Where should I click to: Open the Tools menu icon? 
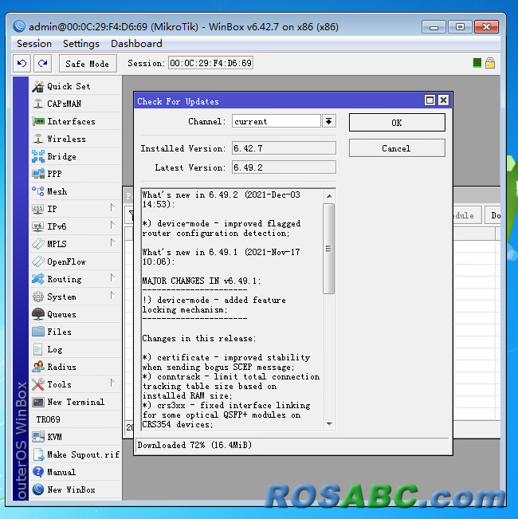[37, 384]
